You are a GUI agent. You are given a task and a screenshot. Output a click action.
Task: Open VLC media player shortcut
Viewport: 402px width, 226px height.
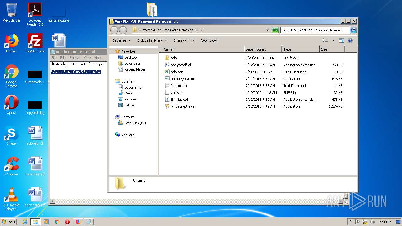click(11, 199)
